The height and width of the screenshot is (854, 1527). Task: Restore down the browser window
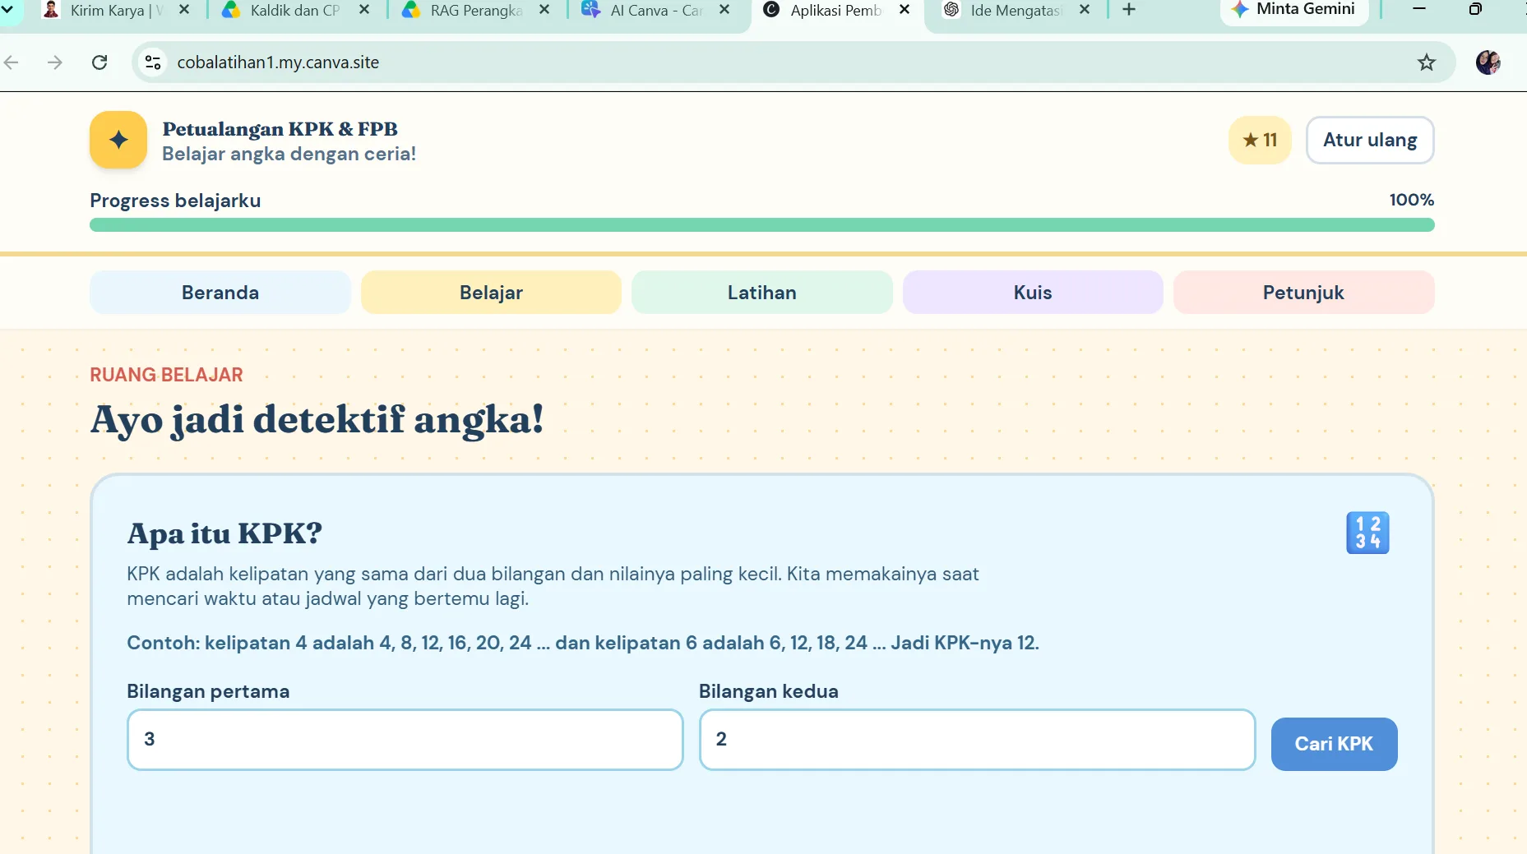tap(1475, 9)
